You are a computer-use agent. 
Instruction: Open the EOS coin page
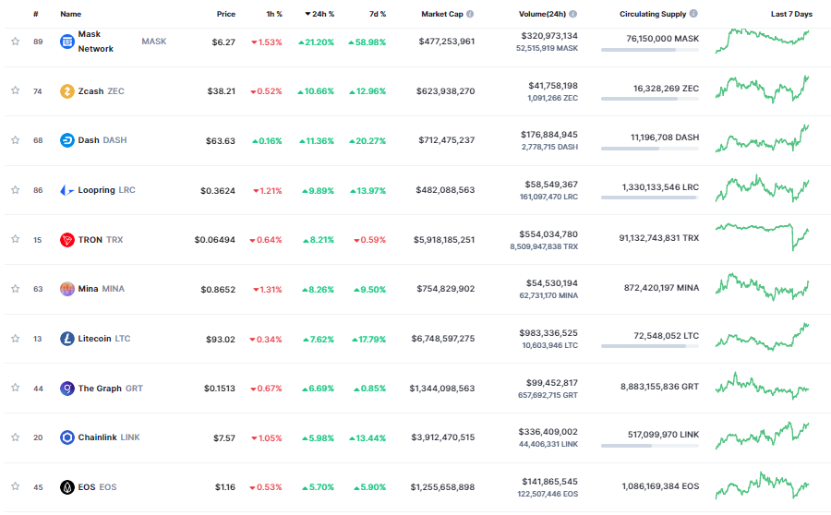tap(97, 487)
